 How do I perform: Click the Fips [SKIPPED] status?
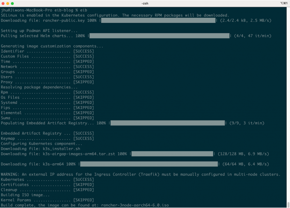pyautogui.click(x=84, y=108)
